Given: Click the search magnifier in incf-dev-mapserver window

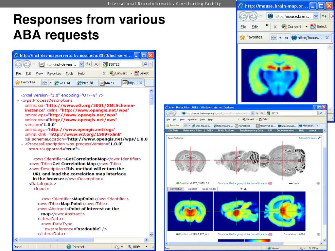Looking at the screenshot, I should tap(145, 64).
